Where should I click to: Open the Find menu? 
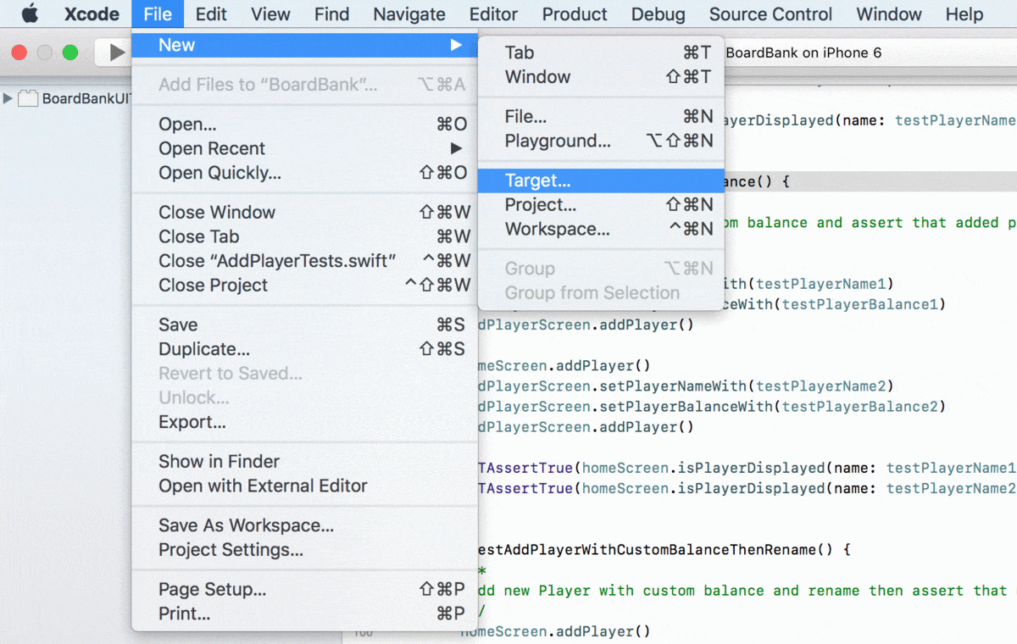pos(331,14)
